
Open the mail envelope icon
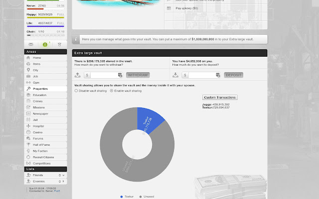[31, 44]
